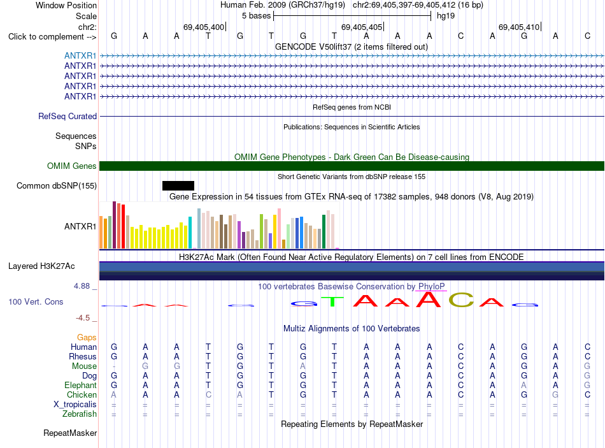This screenshot has height=448, width=605.
Task: Select the Scale track label
Action: click(86, 16)
